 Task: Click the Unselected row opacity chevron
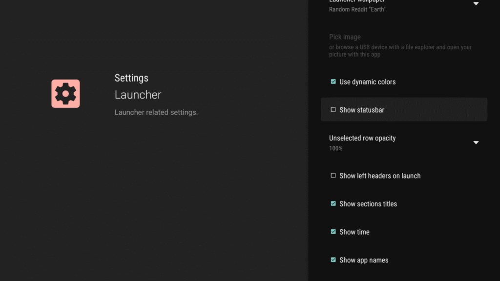[x=476, y=142]
